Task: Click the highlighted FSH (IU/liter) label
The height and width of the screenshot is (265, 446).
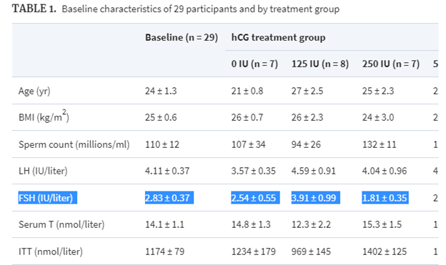Action: click(47, 198)
